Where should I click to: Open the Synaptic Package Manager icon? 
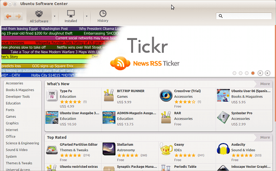pos(109,168)
